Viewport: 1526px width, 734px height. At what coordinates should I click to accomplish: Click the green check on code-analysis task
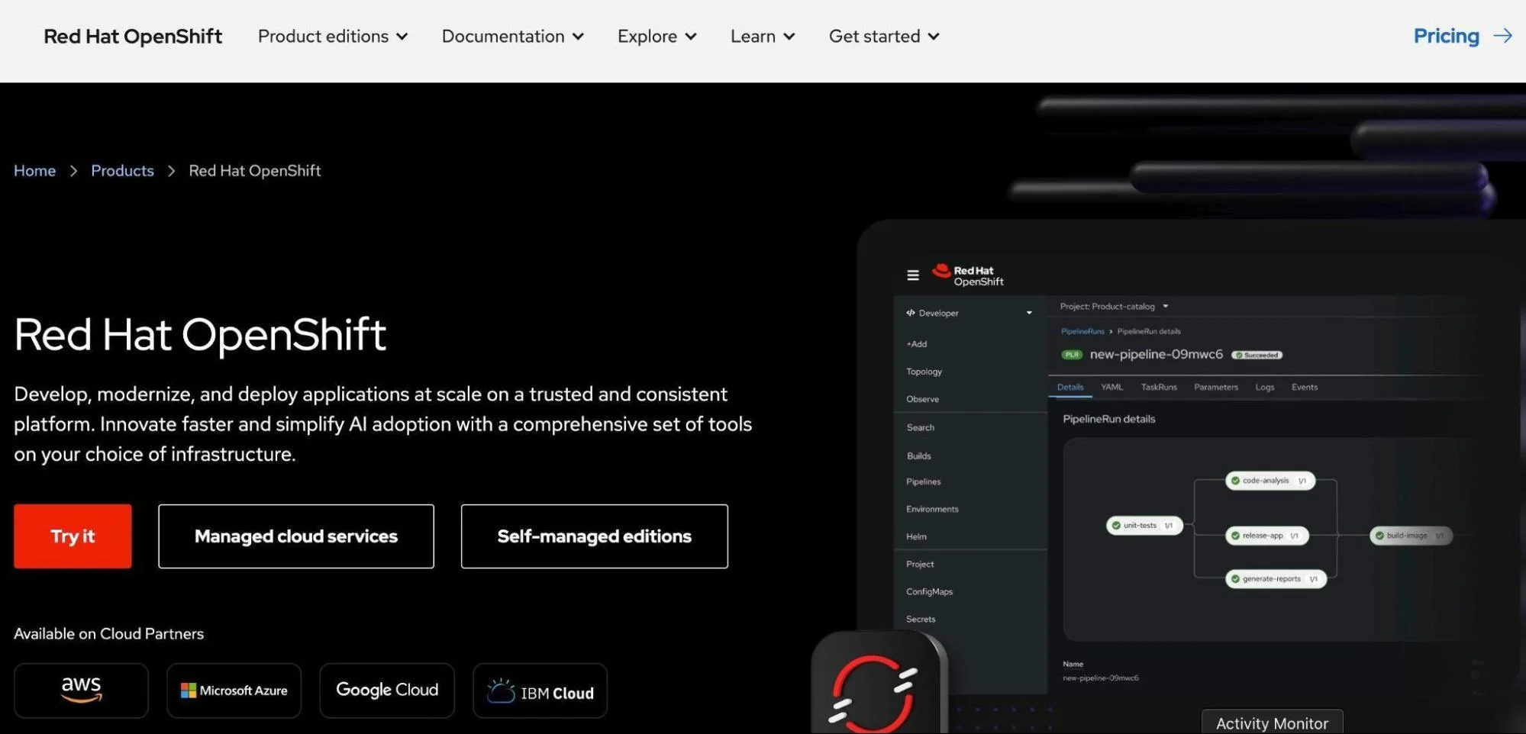point(1234,481)
